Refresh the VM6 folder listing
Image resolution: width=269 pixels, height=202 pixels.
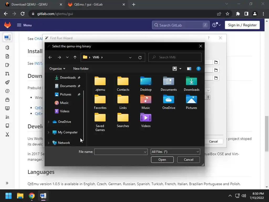(140, 58)
